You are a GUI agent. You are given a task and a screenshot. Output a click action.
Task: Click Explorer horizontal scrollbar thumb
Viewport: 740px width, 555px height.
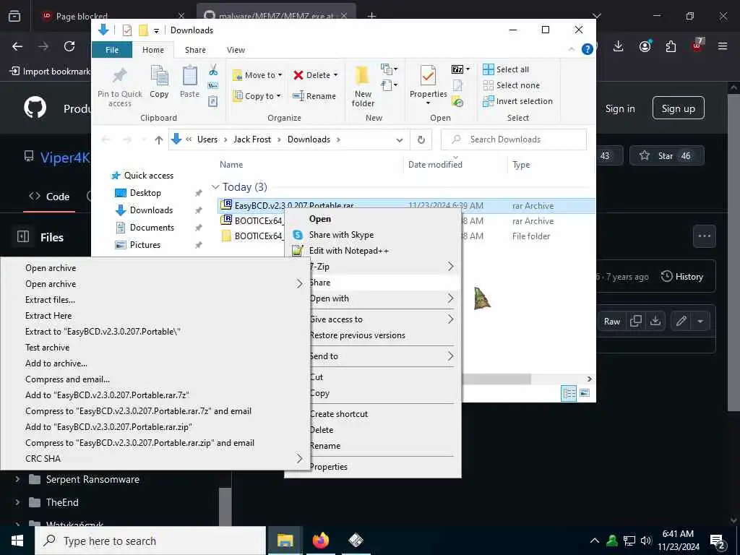[496, 379]
